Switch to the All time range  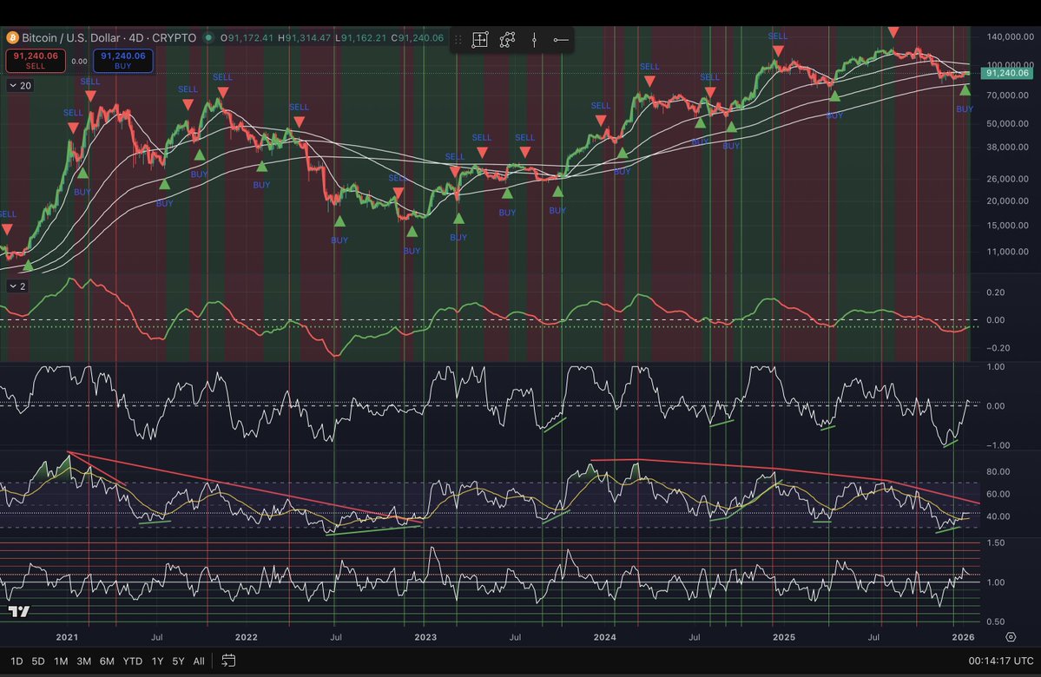199,661
